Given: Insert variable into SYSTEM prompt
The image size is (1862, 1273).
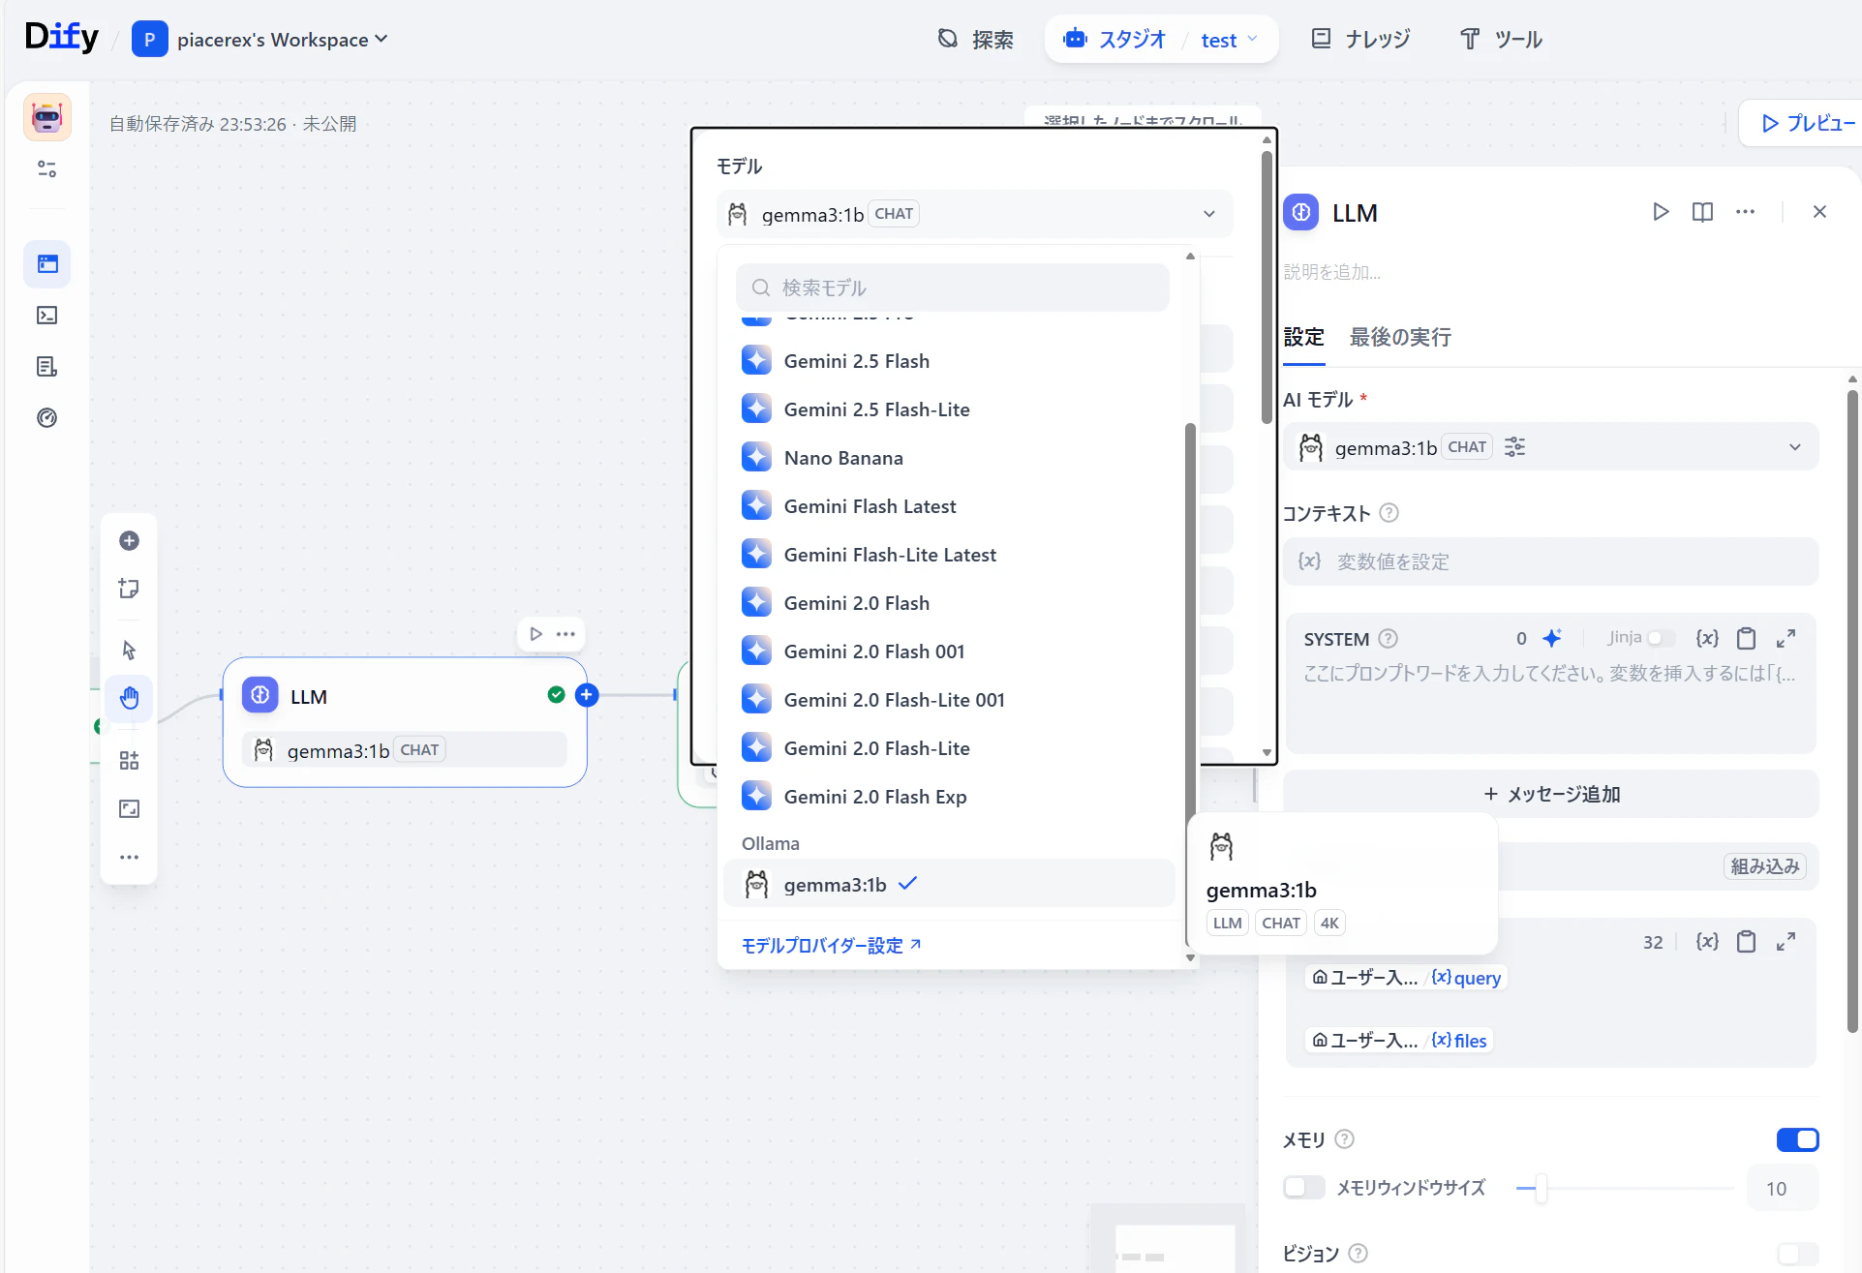Looking at the screenshot, I should point(1707,638).
